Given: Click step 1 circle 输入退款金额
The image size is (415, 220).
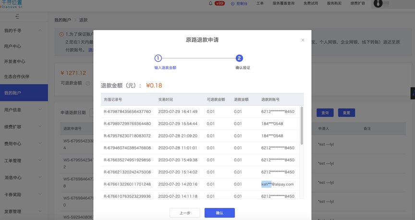Looking at the screenshot, I should coord(158,58).
